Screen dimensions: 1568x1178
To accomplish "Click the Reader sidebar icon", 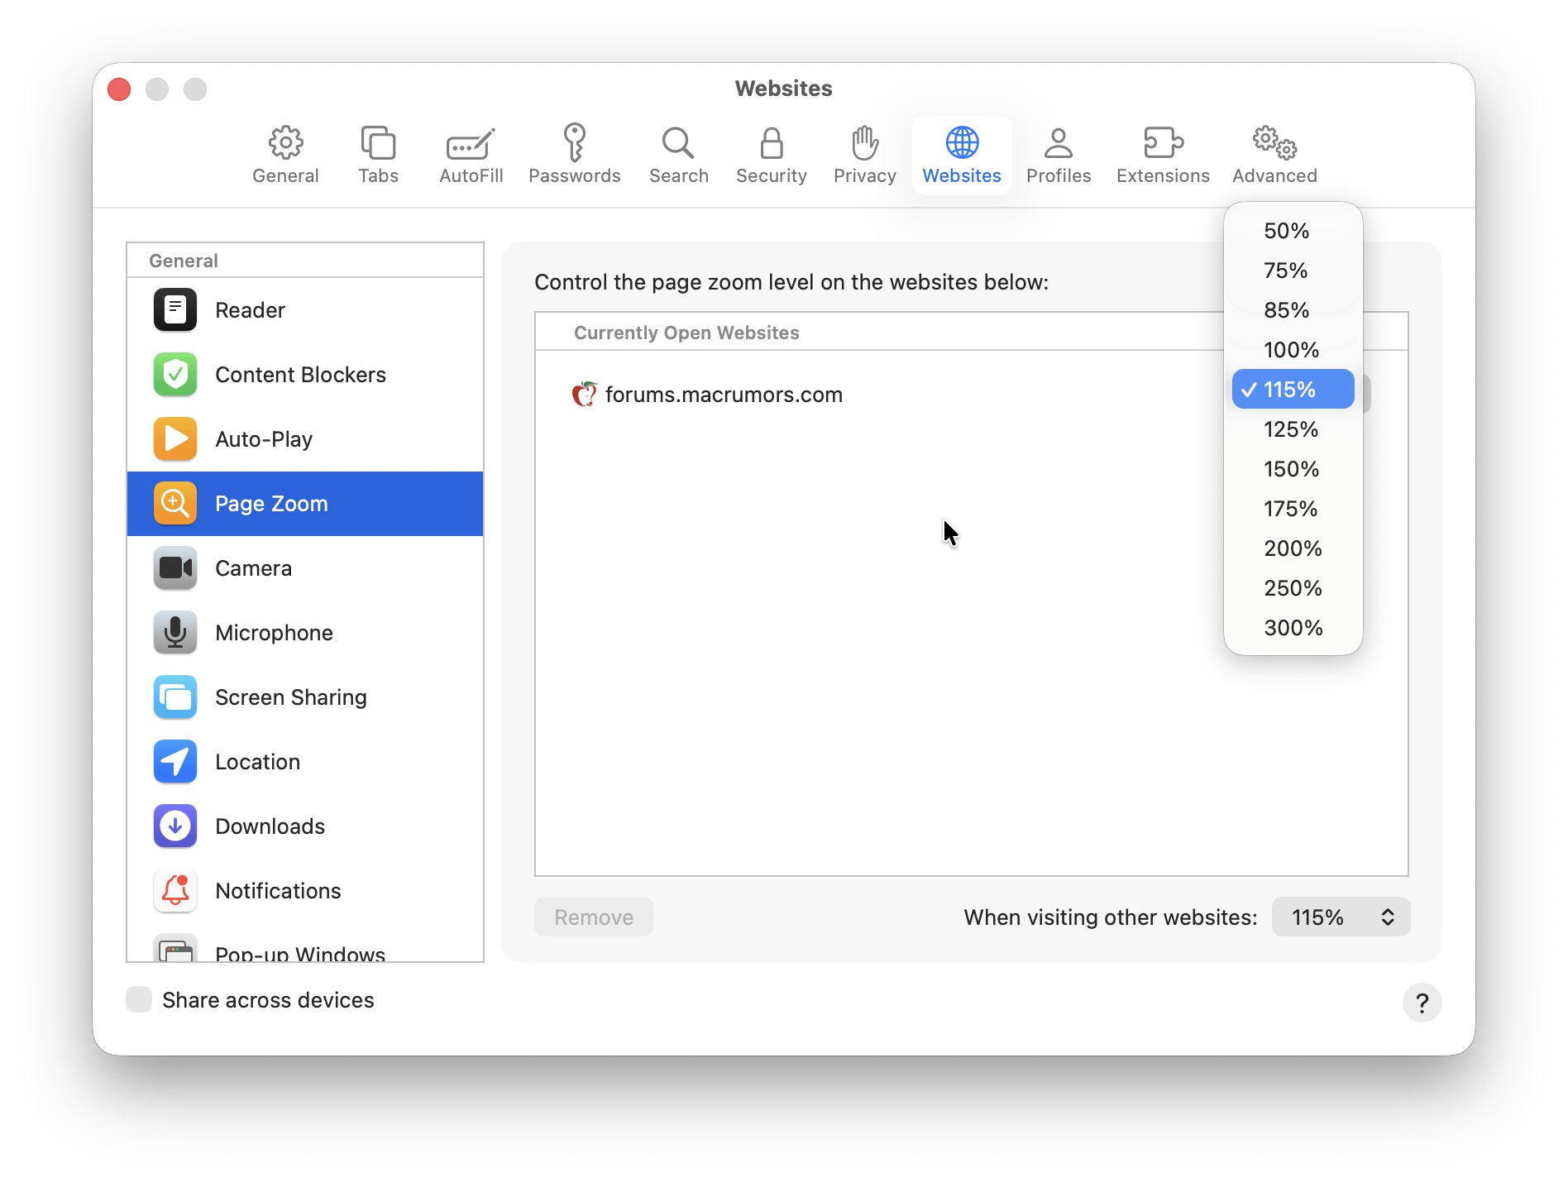I will (x=175, y=309).
